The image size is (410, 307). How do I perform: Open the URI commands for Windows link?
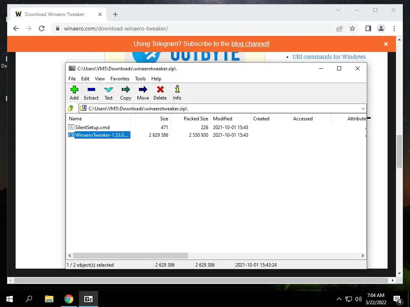[329, 57]
